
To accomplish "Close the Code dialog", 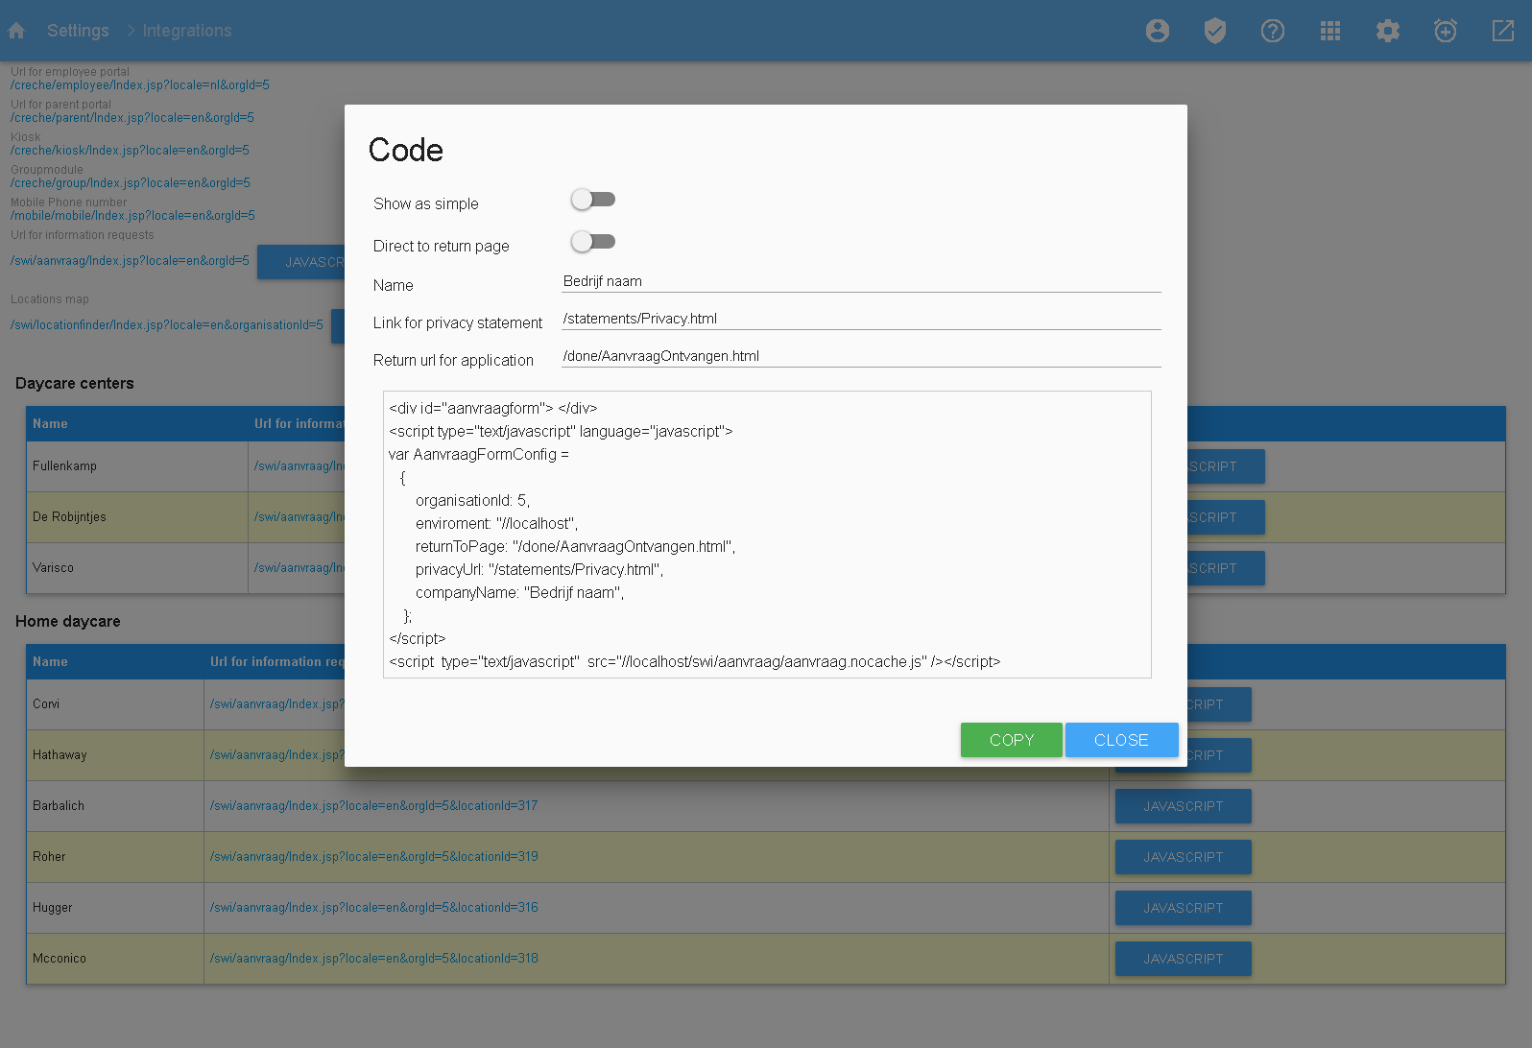I will (1121, 740).
